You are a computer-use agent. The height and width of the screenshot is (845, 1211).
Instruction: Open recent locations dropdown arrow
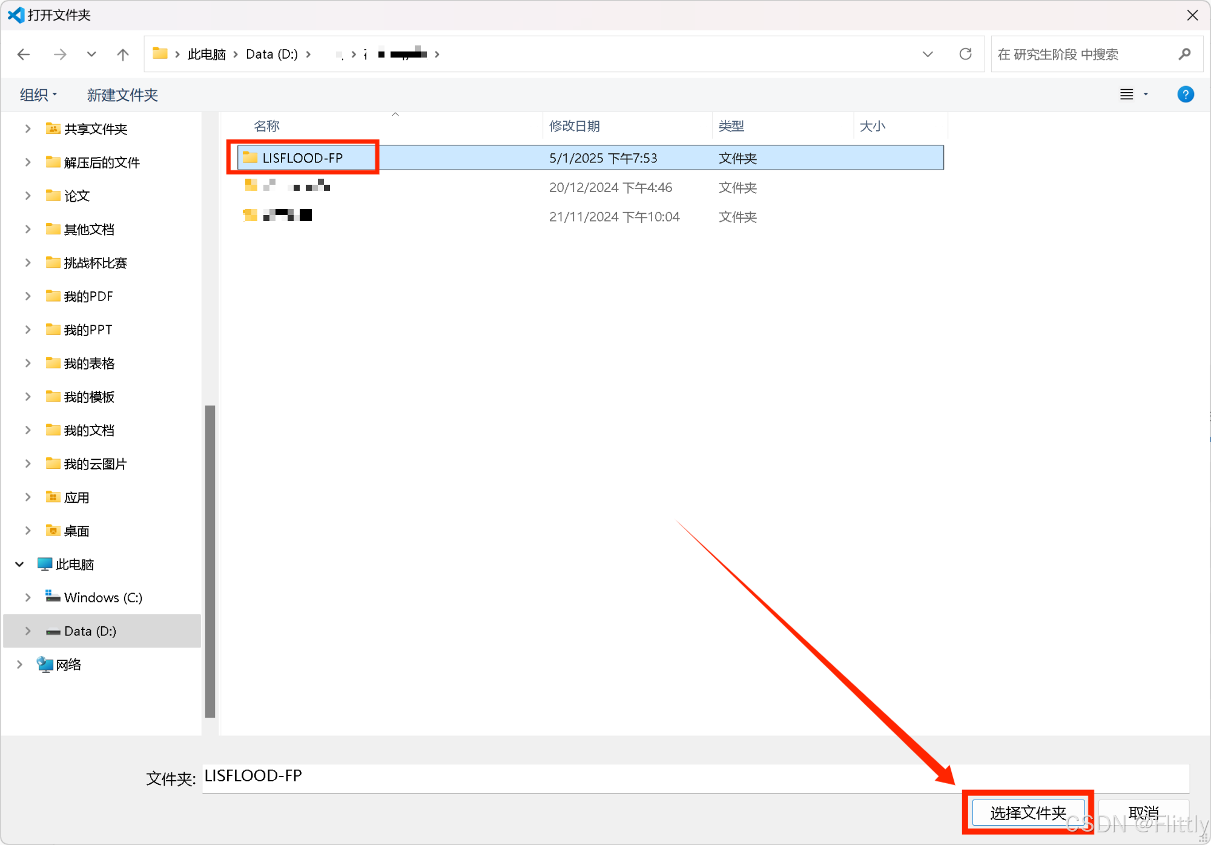coord(91,55)
